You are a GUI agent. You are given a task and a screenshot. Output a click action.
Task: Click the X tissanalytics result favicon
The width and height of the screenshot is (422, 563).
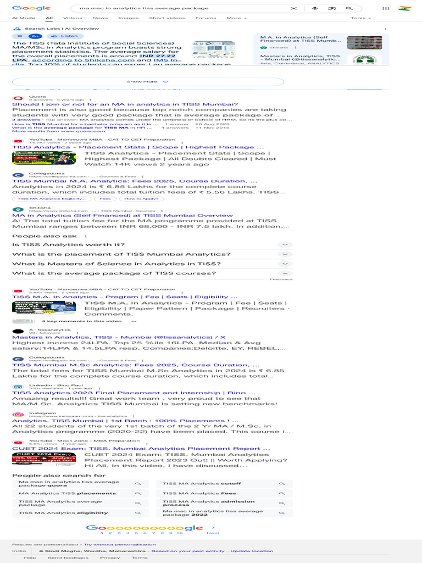(18, 331)
